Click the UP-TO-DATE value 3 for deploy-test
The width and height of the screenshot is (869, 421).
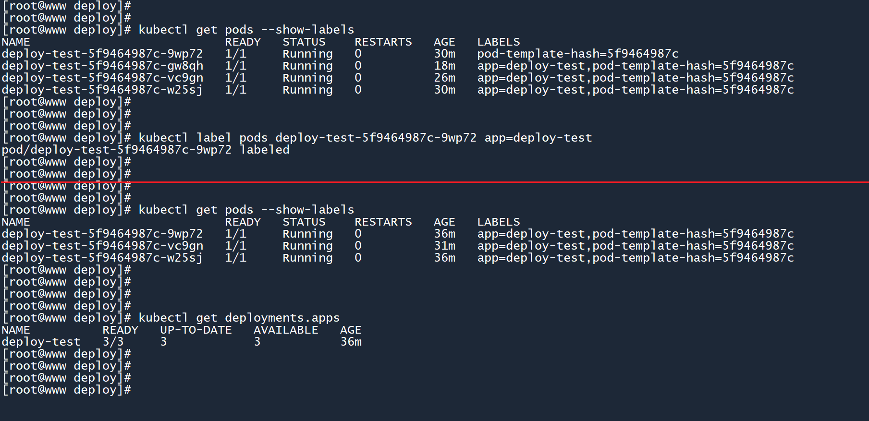tap(163, 342)
